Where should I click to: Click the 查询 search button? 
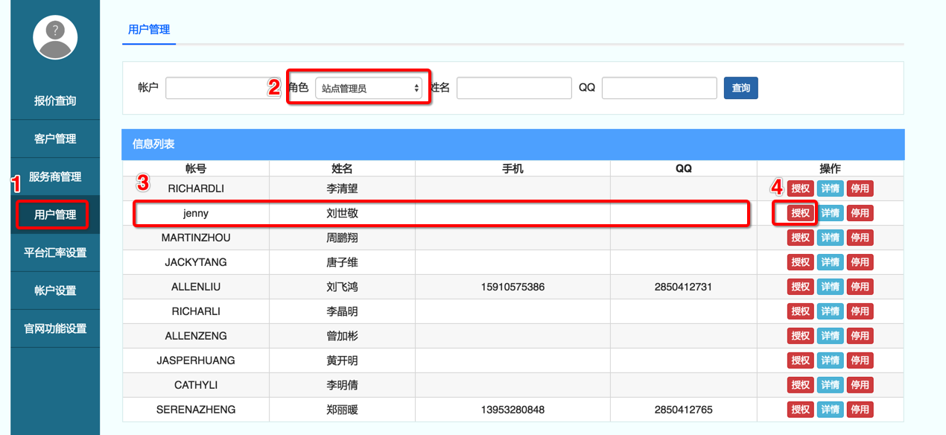click(740, 88)
